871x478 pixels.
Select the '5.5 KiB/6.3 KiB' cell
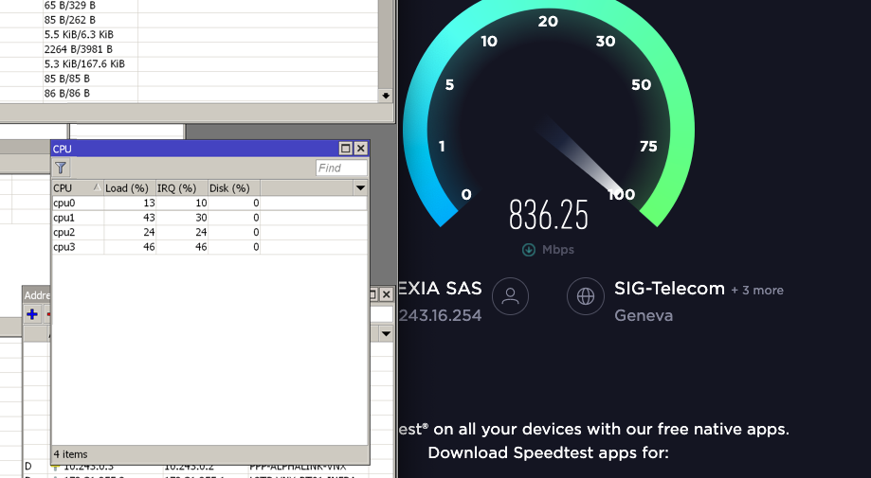(79, 34)
